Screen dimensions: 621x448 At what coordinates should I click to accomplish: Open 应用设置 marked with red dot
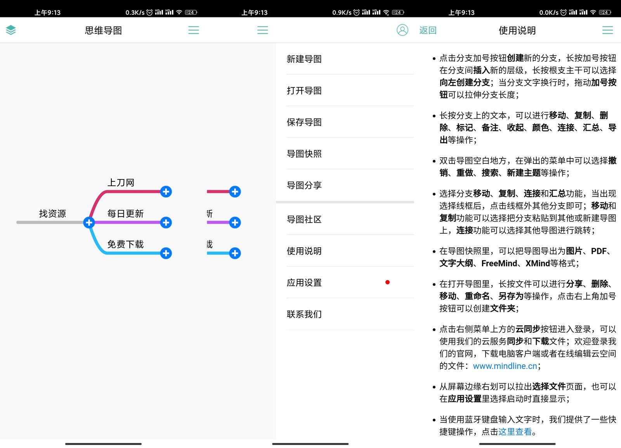pos(305,283)
